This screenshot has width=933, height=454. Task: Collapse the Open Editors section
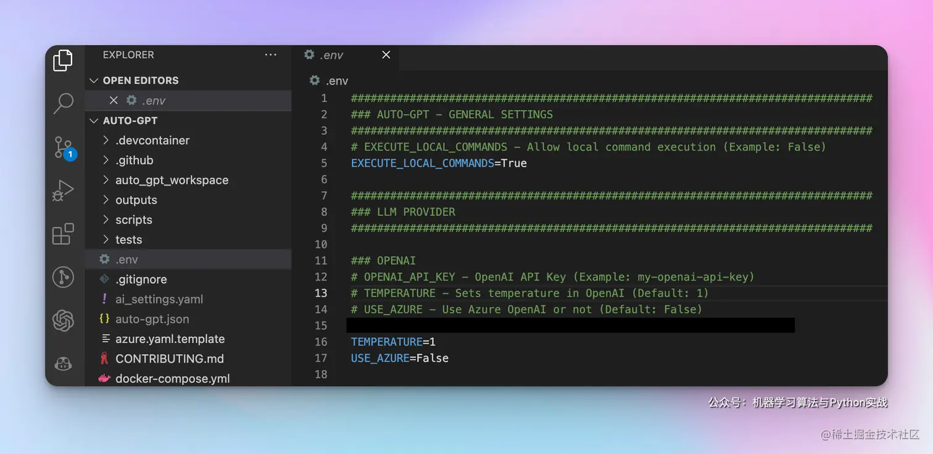94,80
